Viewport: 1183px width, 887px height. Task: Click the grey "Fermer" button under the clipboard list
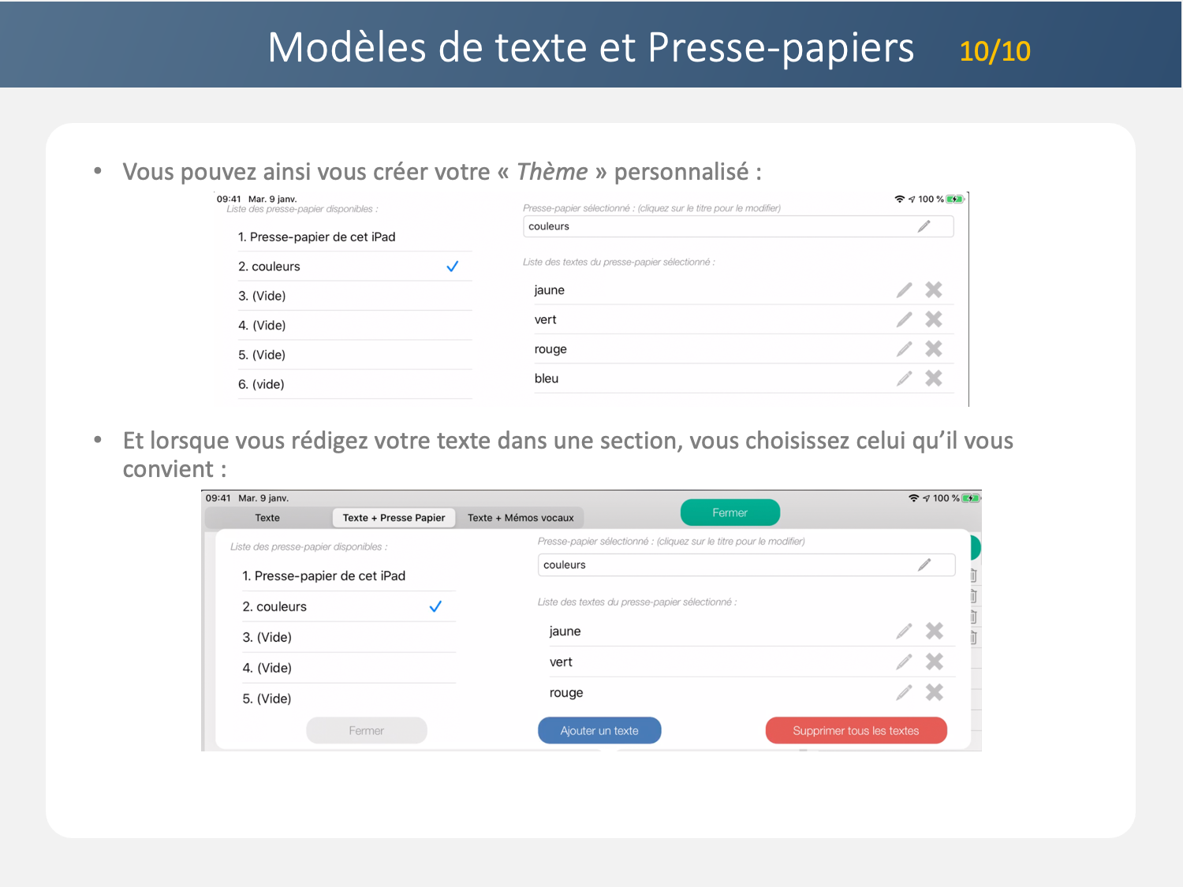click(367, 731)
